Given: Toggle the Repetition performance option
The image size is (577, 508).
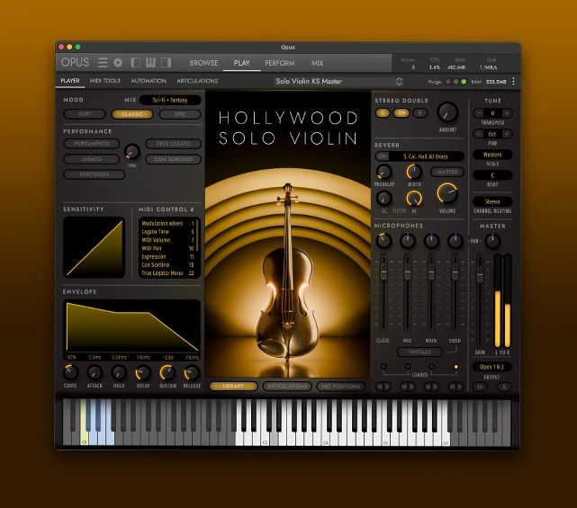Looking at the screenshot, I should pyautogui.click(x=95, y=174).
